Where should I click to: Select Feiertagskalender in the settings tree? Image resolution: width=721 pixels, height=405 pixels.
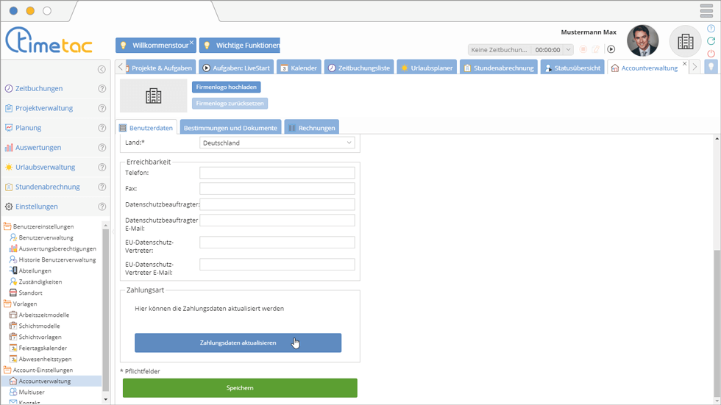click(x=43, y=348)
